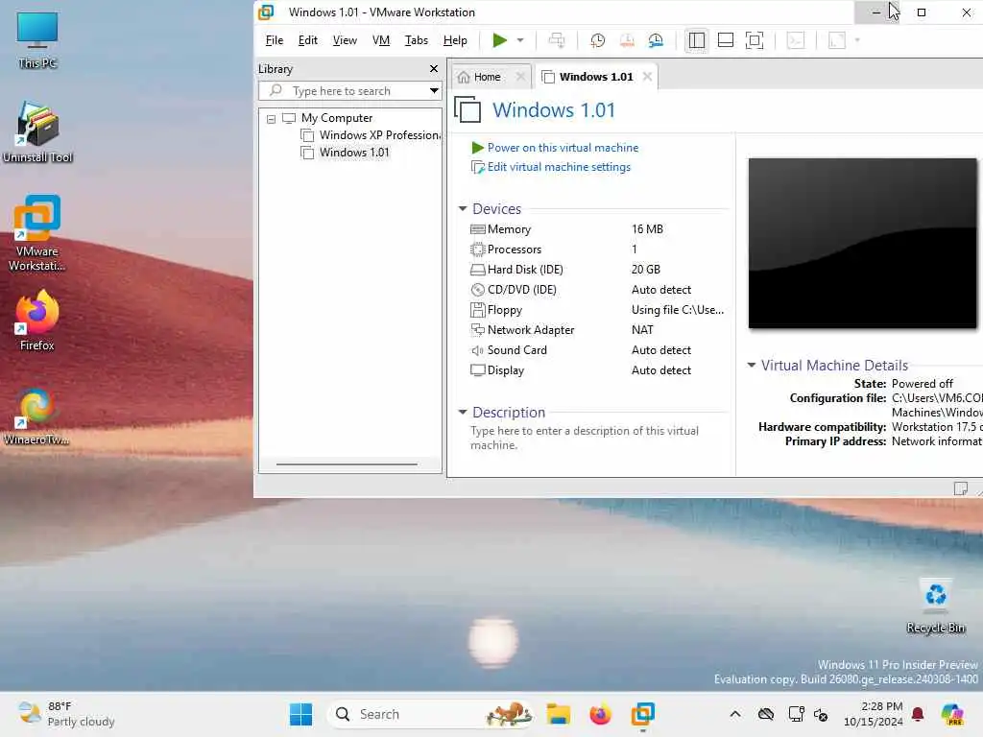This screenshot has width=983, height=737.
Task: Click the stretch guest toolbar icon
Action: pos(837,40)
